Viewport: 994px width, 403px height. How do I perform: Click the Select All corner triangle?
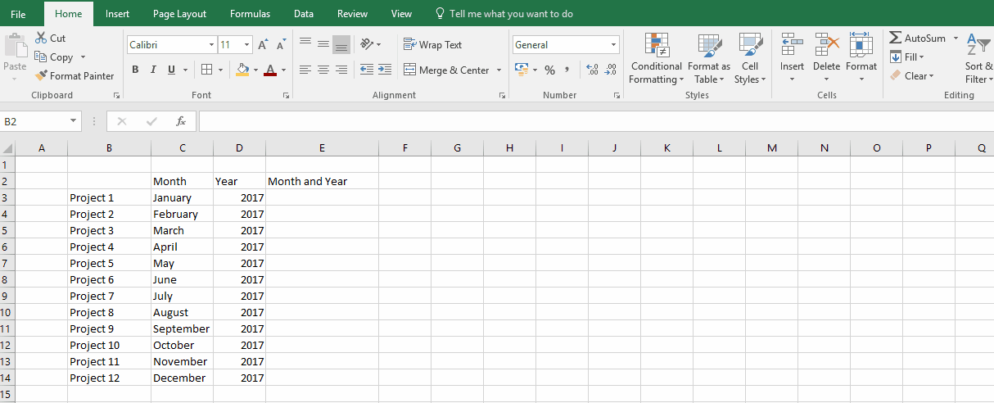(7, 148)
